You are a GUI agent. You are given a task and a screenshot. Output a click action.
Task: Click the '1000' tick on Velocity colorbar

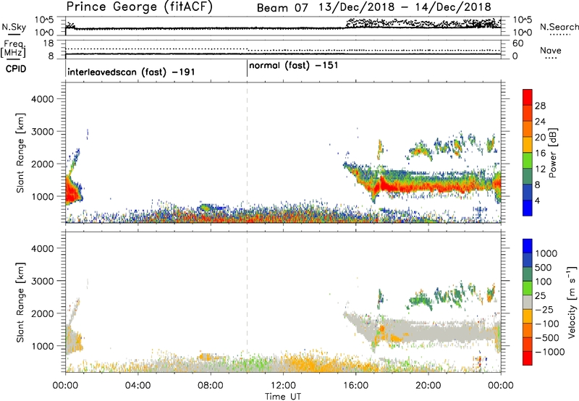546,253
